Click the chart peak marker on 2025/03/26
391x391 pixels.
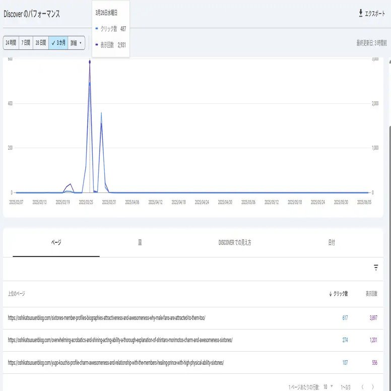pos(90,62)
